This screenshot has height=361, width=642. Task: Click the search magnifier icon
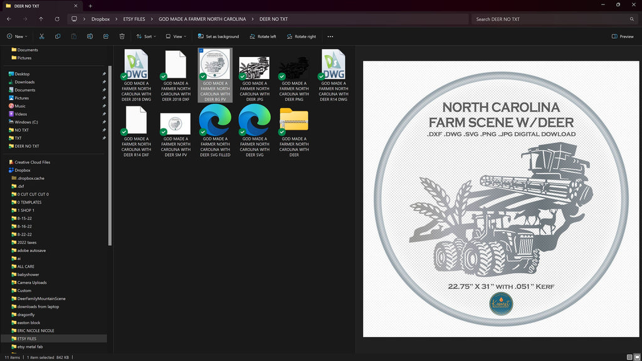(632, 19)
